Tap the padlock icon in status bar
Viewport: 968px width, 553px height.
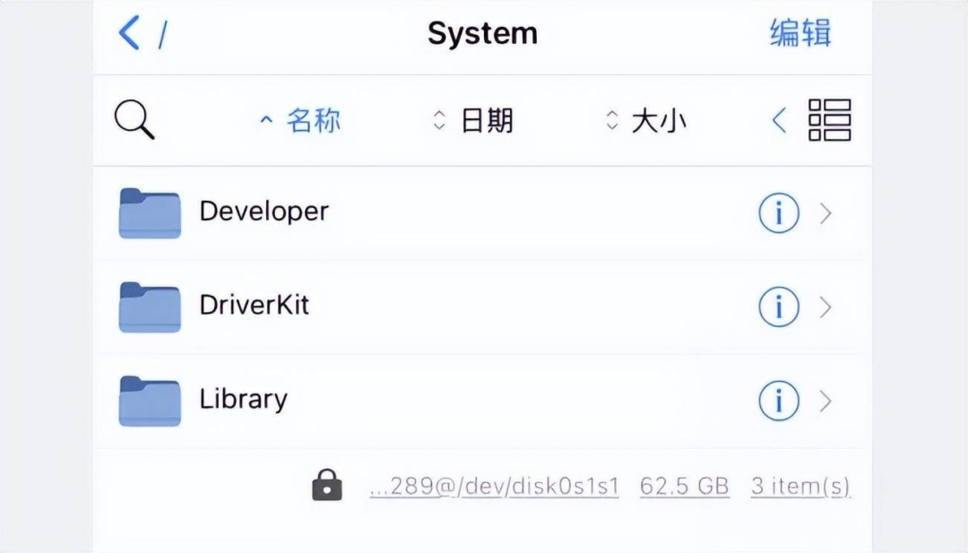click(327, 485)
